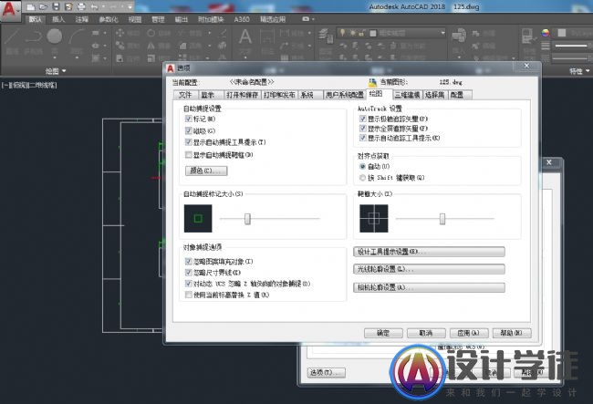
Task: Toggle display full-screen tracking vector (F) checkbox
Action: tap(363, 129)
